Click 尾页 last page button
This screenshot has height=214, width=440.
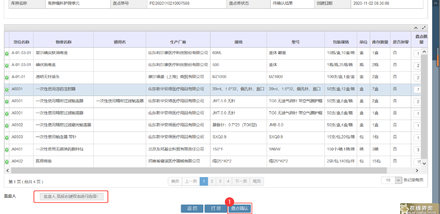(x=257, y=181)
